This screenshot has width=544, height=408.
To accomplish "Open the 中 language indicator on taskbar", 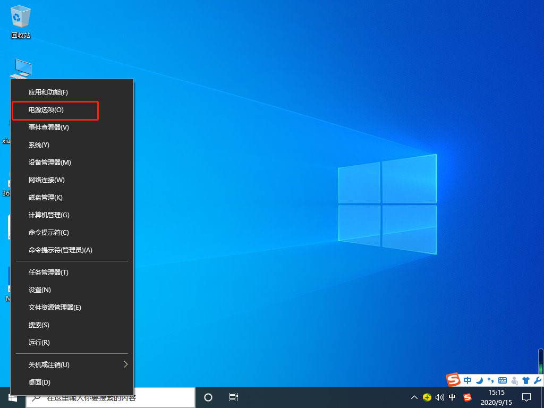I will (453, 397).
